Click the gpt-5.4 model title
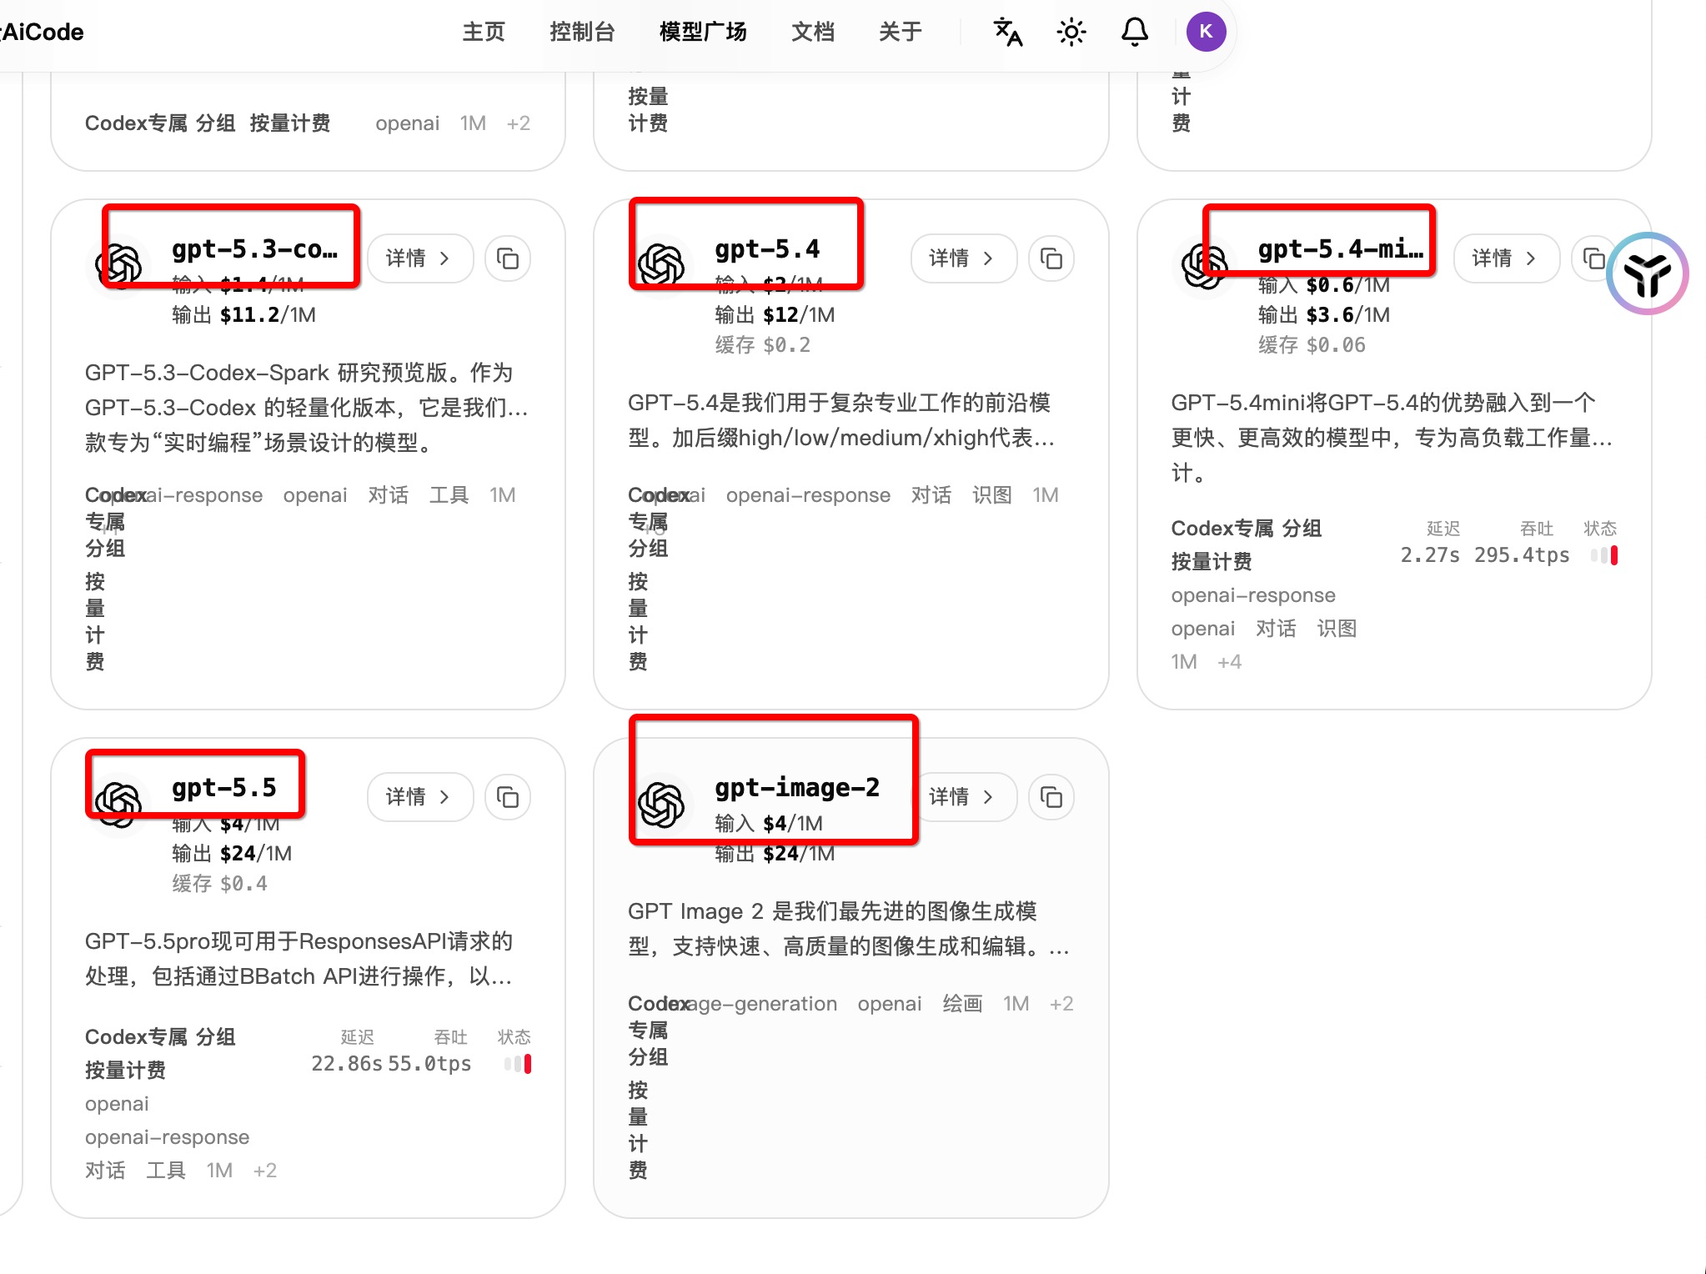This screenshot has height=1274, width=1706. click(767, 249)
